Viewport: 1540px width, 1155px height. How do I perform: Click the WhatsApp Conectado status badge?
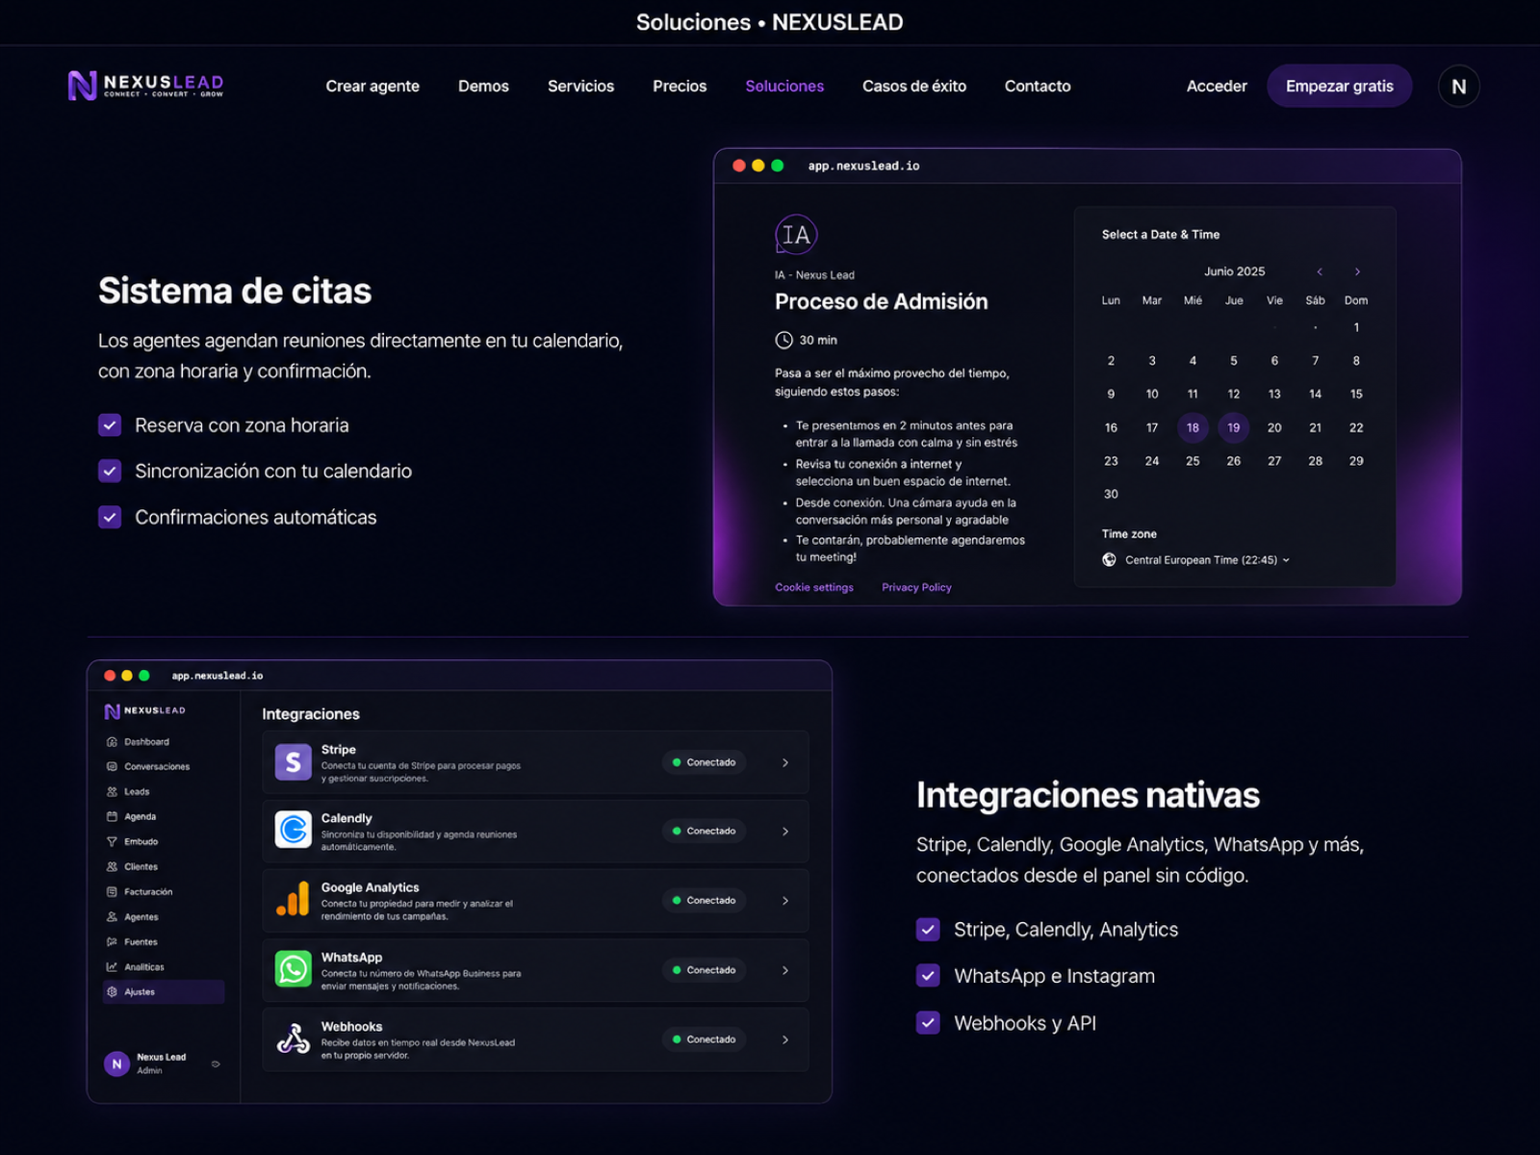tap(704, 970)
